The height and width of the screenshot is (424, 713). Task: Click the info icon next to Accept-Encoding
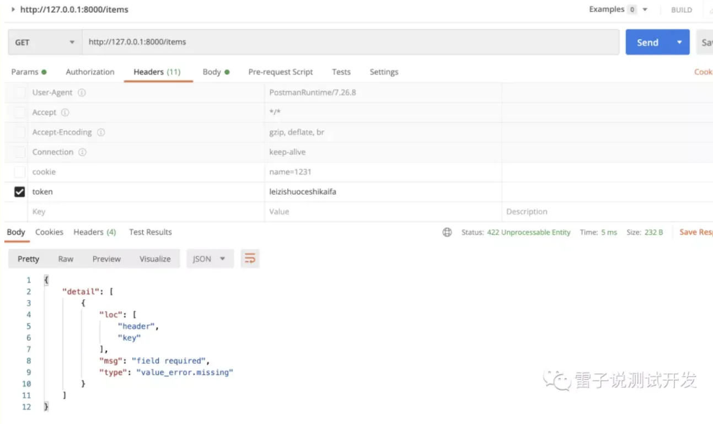click(101, 132)
